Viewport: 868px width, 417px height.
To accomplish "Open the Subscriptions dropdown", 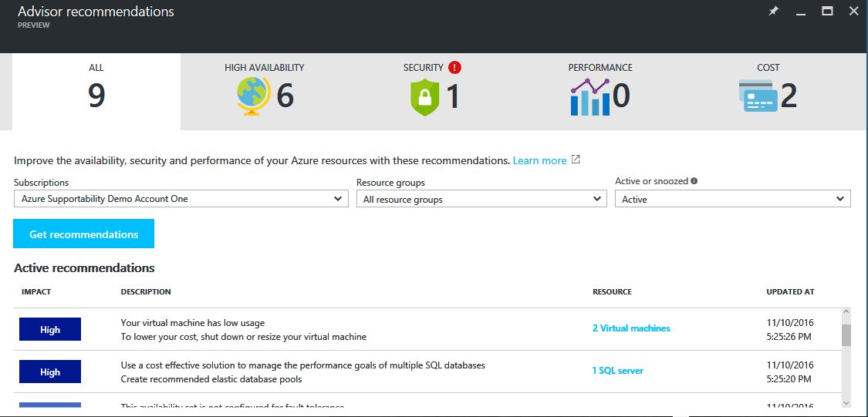I will coord(181,199).
